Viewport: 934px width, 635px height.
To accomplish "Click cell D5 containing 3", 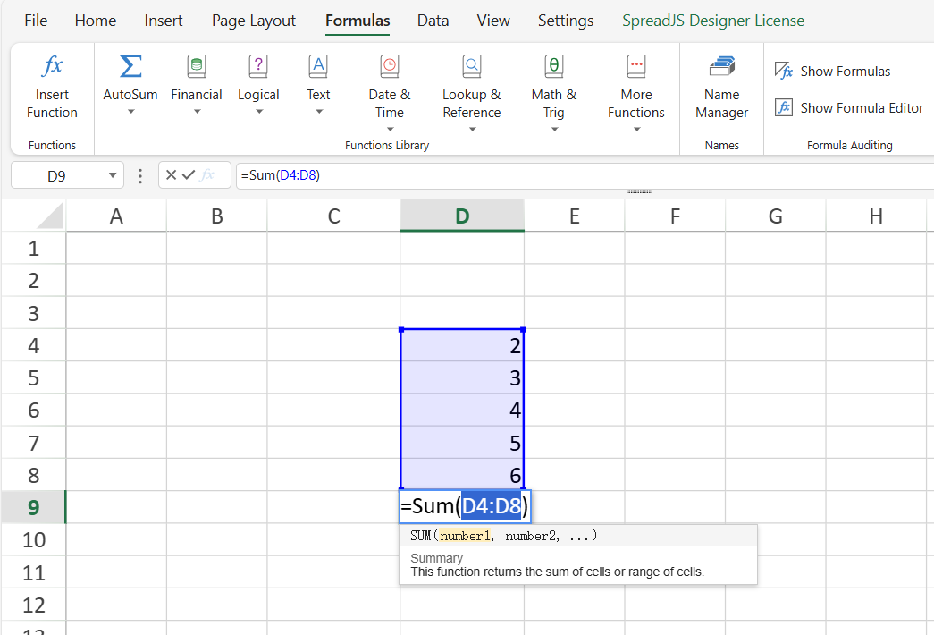I will pos(462,377).
